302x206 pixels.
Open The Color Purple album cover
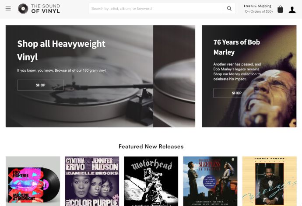[x=92, y=181]
